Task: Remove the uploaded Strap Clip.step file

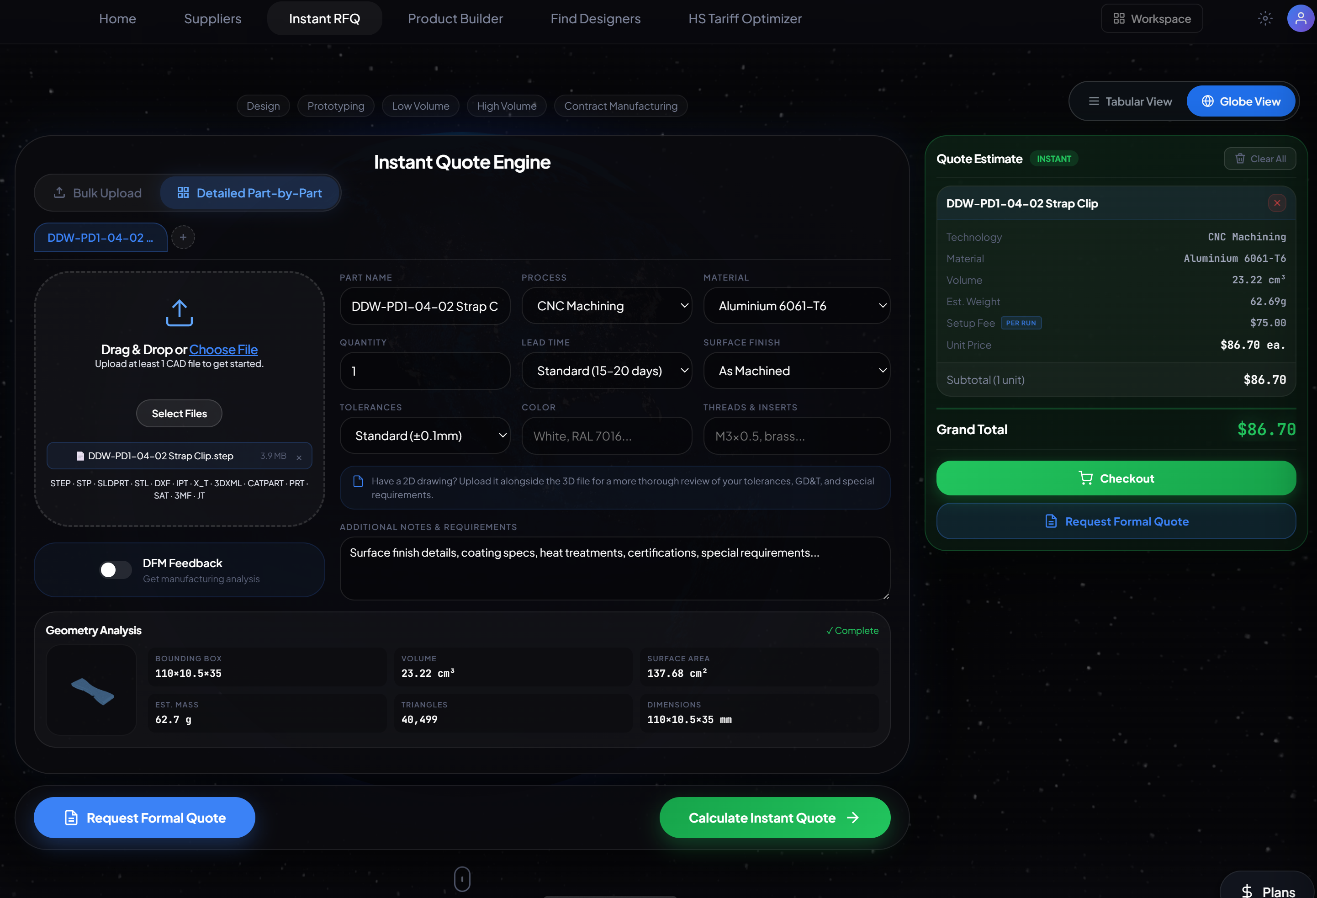Action: point(299,457)
